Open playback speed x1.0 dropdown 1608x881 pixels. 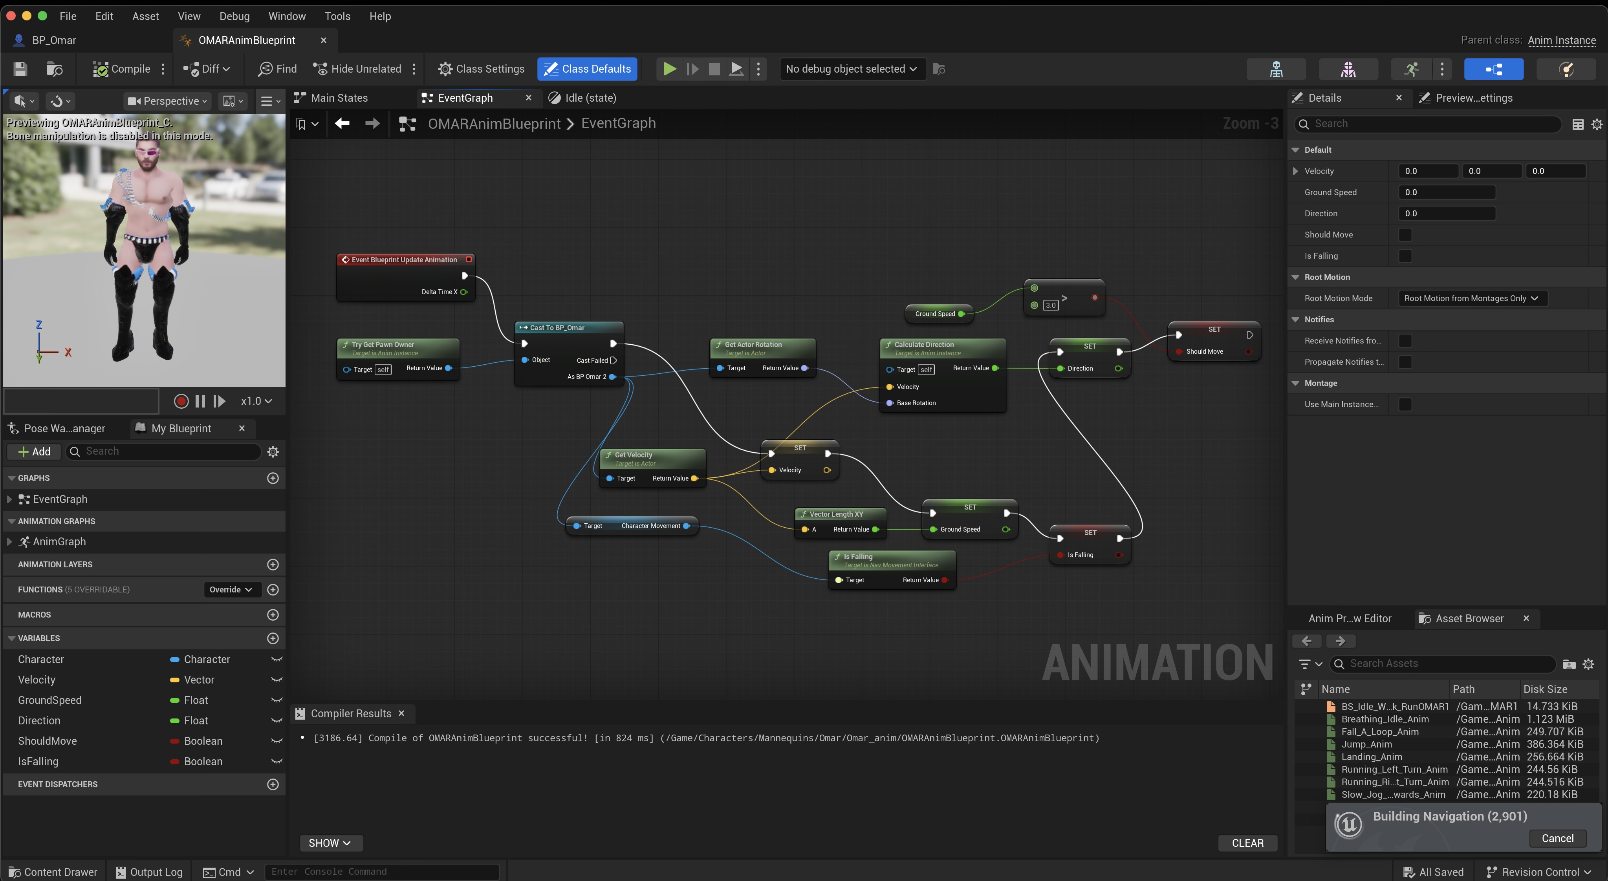point(256,401)
